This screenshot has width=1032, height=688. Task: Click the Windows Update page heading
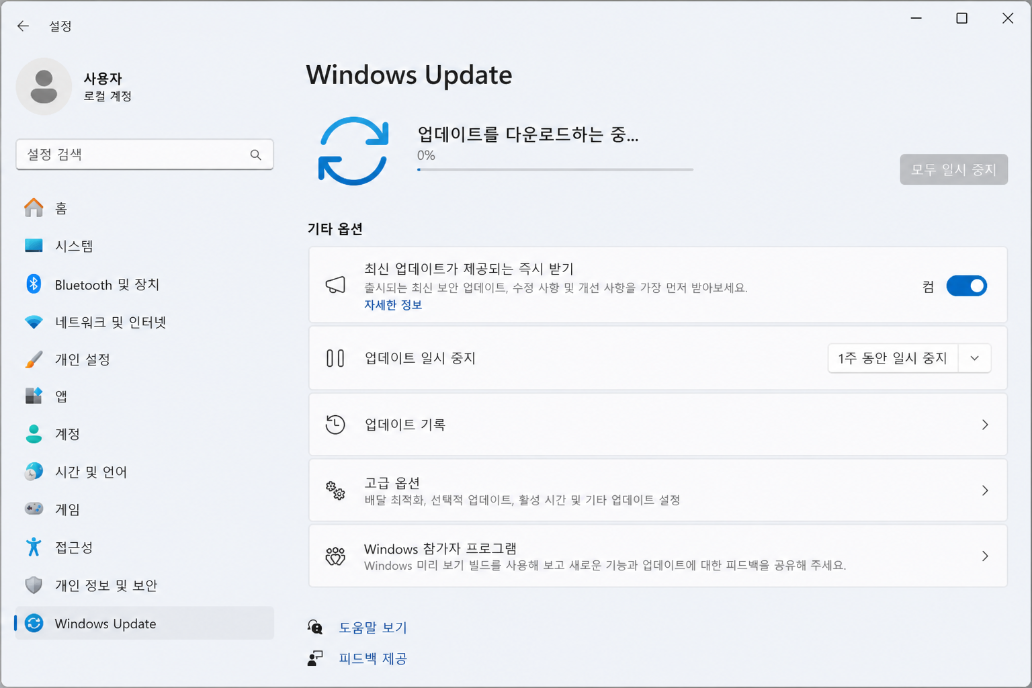click(x=409, y=75)
